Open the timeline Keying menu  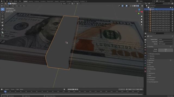point(13,89)
